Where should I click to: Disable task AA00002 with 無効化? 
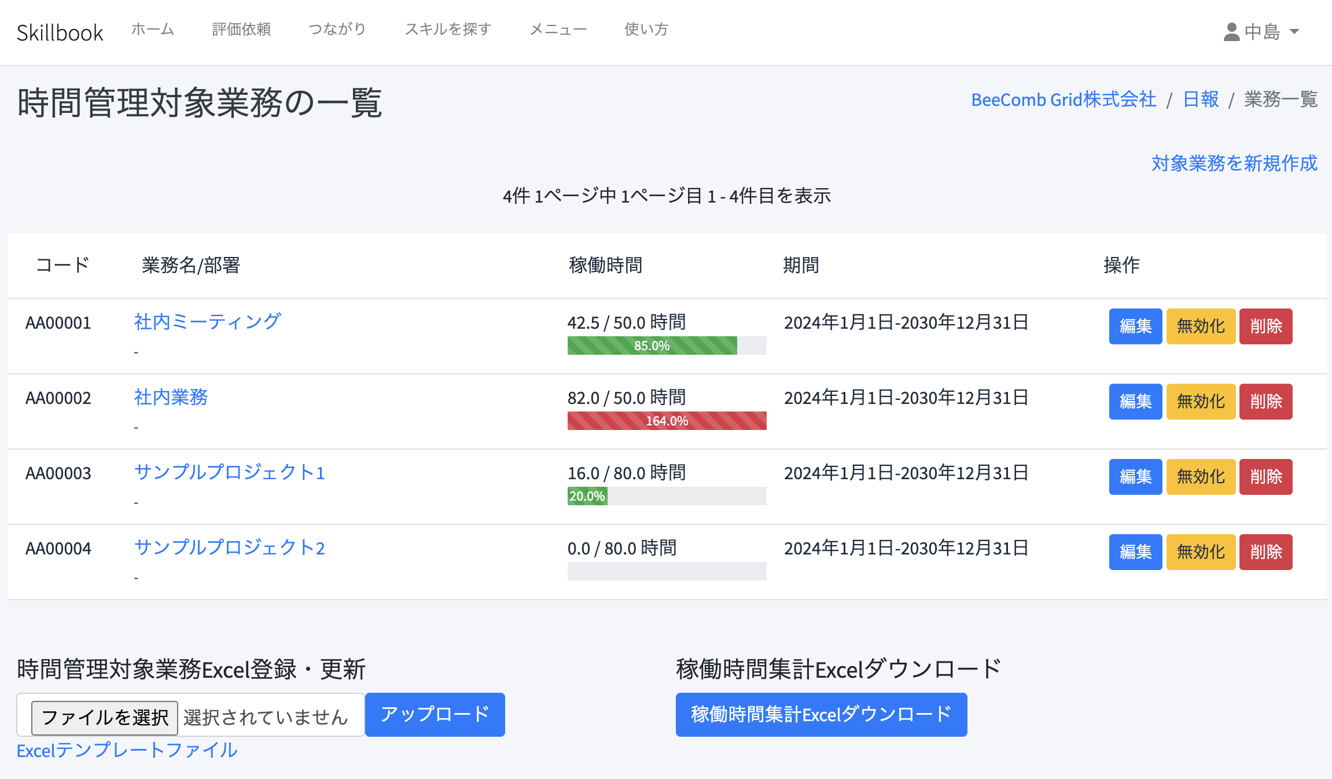pyautogui.click(x=1201, y=402)
